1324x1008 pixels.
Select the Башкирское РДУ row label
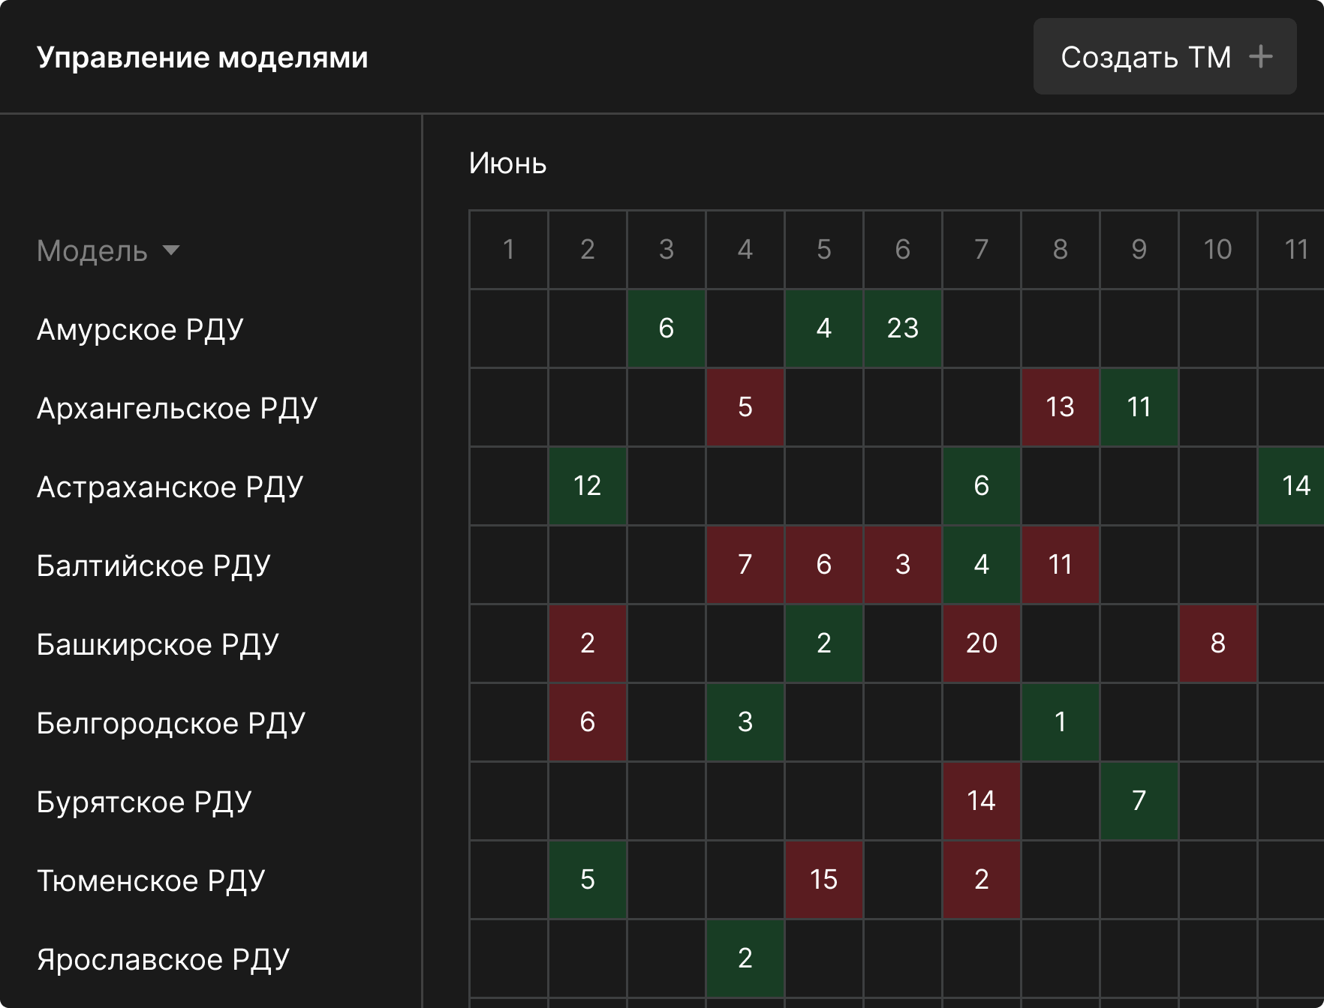click(158, 644)
